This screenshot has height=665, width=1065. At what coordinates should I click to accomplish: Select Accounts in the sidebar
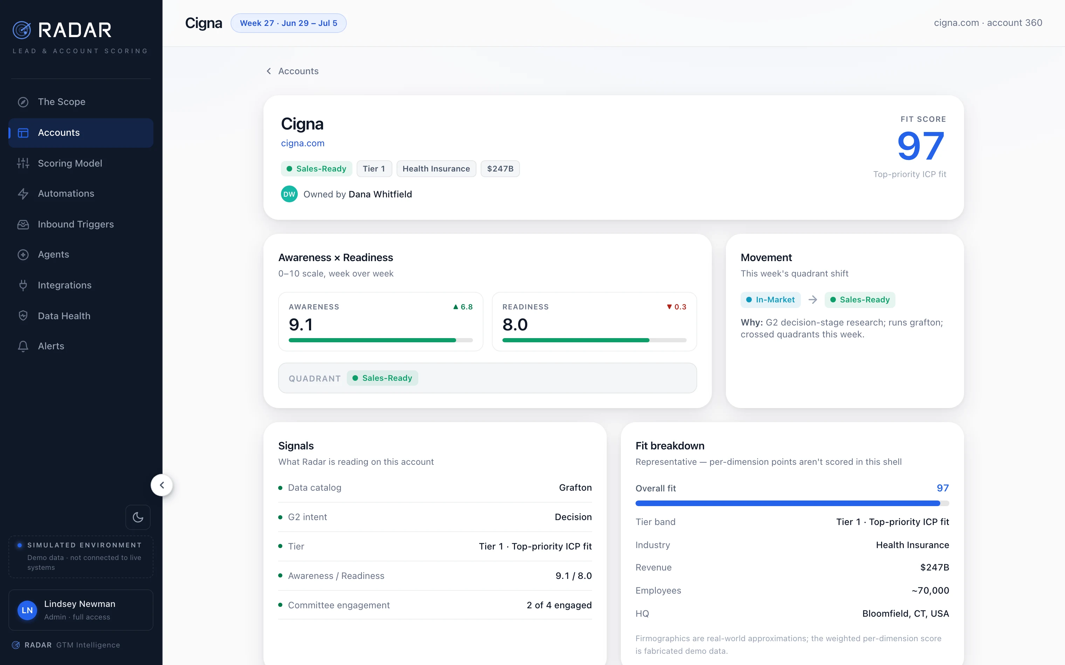[x=81, y=133]
